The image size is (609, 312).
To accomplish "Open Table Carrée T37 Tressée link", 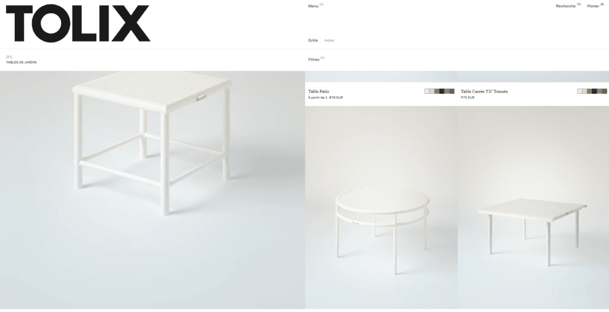I will [x=484, y=92].
